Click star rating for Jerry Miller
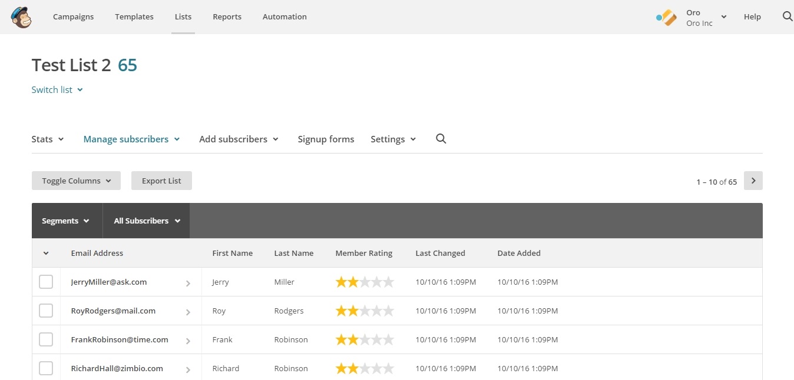 365,282
